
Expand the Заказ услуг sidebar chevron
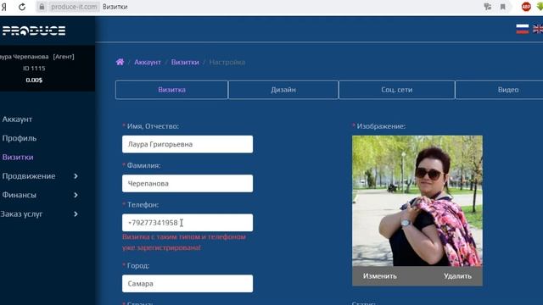coord(76,214)
